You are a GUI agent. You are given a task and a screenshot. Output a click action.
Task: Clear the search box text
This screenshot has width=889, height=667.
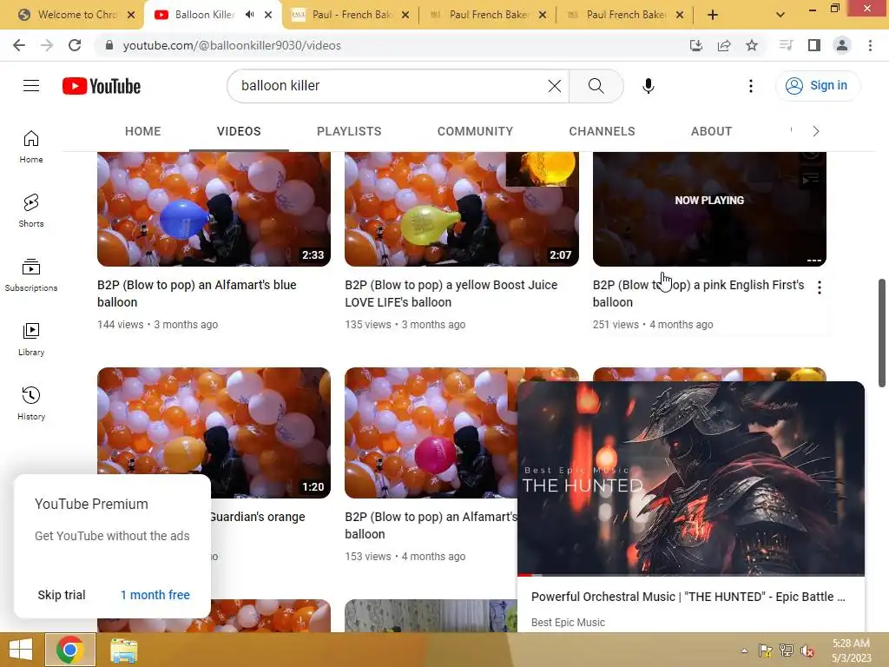(555, 86)
